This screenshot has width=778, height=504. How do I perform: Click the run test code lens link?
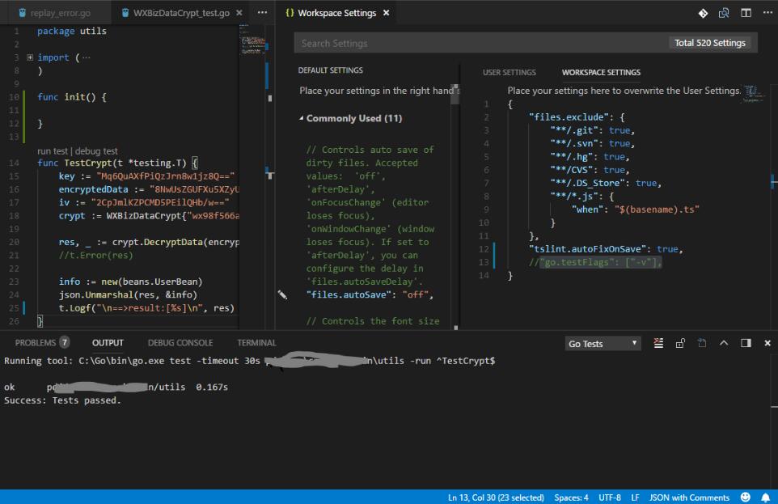coord(53,150)
